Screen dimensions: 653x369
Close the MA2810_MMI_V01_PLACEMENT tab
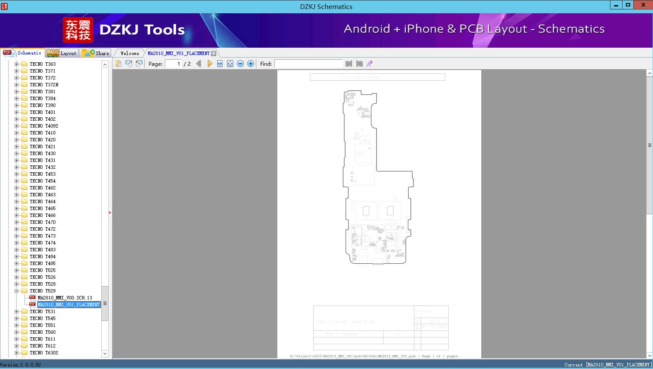(x=214, y=54)
